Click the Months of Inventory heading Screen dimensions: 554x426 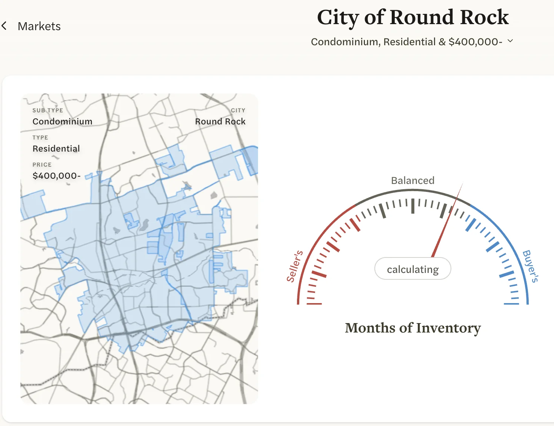click(413, 328)
